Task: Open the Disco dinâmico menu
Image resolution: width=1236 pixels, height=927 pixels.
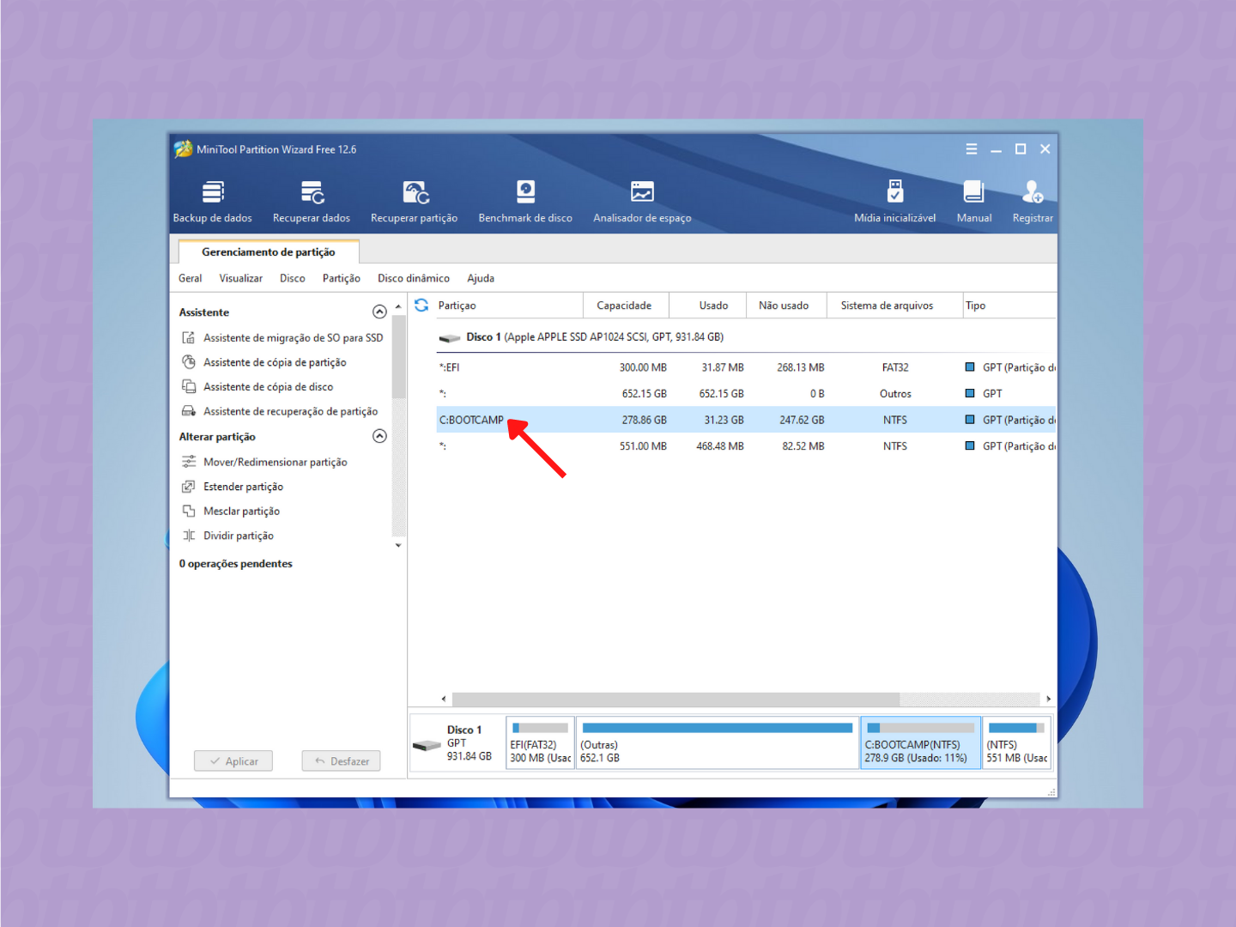Action: point(414,278)
